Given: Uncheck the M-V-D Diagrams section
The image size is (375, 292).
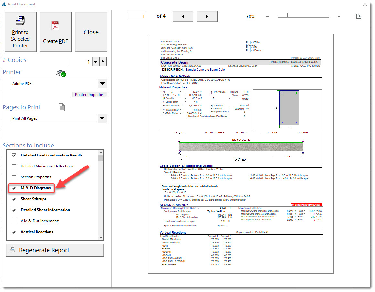Looking at the screenshot, I should point(14,188).
